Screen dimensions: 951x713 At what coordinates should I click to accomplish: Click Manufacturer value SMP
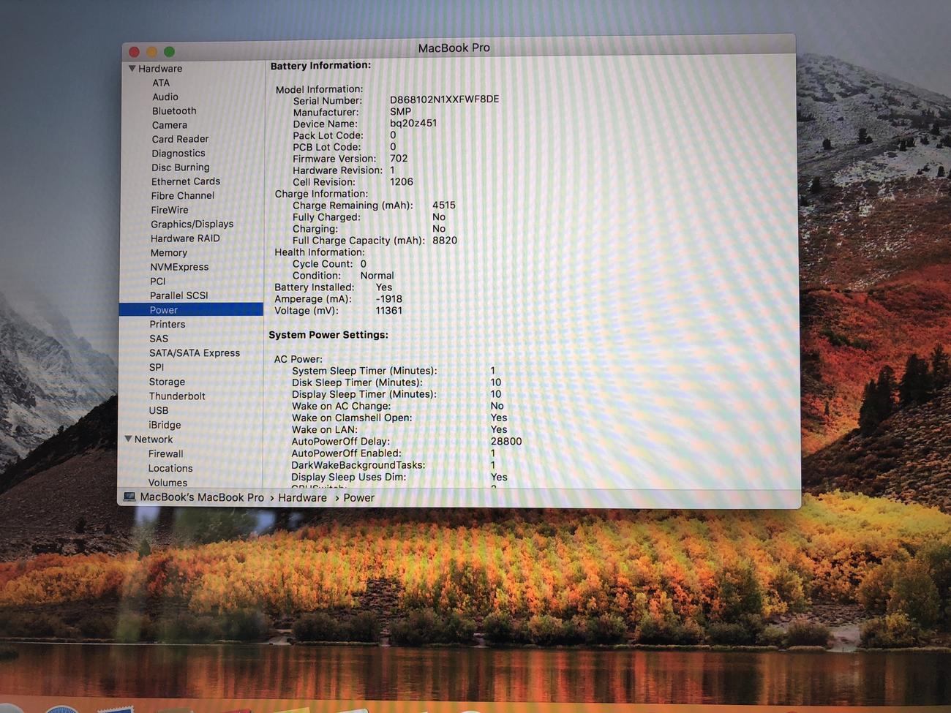[400, 112]
